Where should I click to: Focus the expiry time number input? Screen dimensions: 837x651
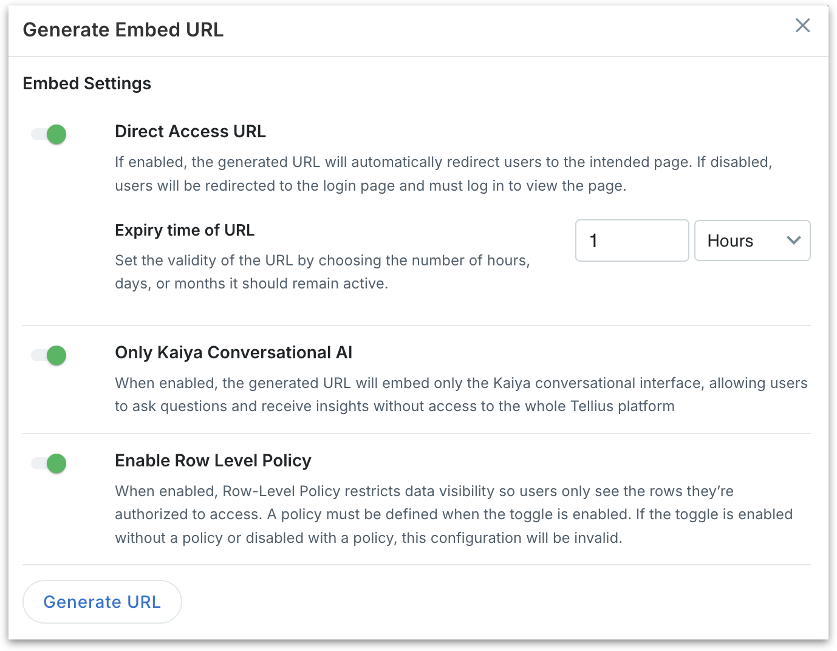[632, 240]
